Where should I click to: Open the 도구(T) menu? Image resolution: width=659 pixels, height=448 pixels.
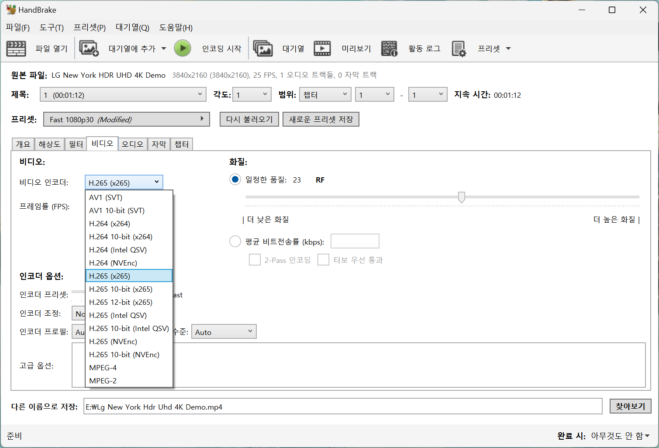[x=52, y=28]
